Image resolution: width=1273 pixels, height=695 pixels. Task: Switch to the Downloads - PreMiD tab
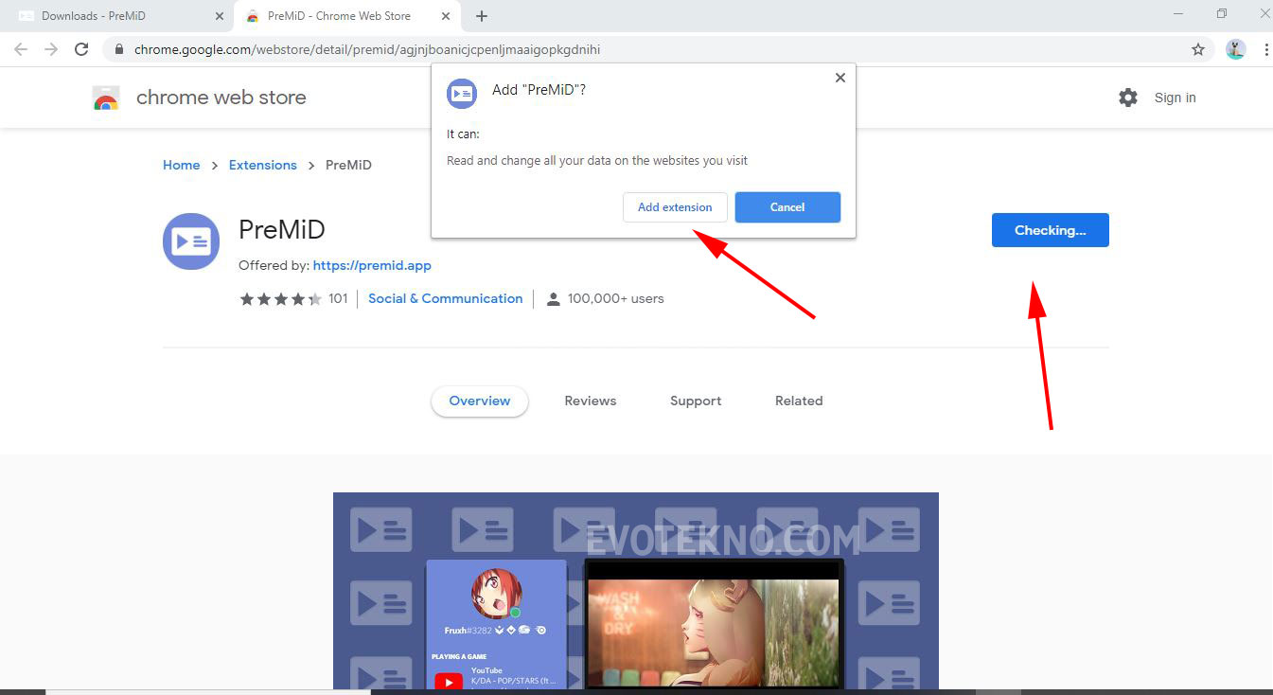118,16
